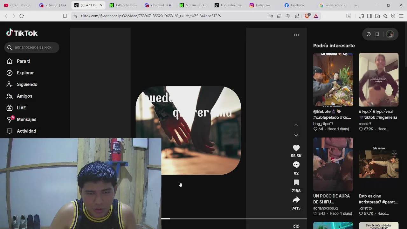The image size is (407, 229).
Task: Switch to the EsBebote Stream tab
Action: [x=123, y=5]
